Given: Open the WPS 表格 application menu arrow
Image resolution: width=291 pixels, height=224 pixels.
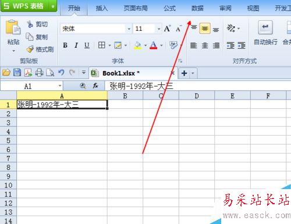Looking at the screenshot, I should pos(53,6).
